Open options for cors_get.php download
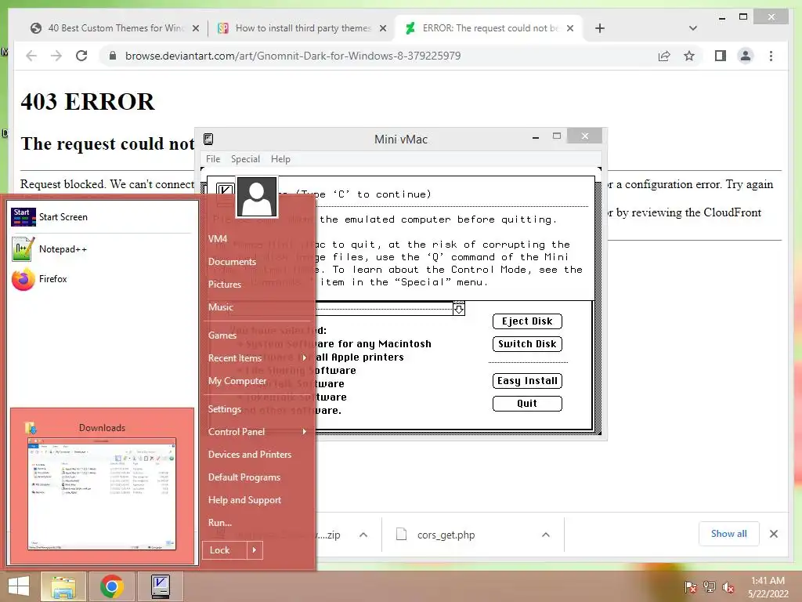Viewport: 802px width, 602px height. click(546, 535)
